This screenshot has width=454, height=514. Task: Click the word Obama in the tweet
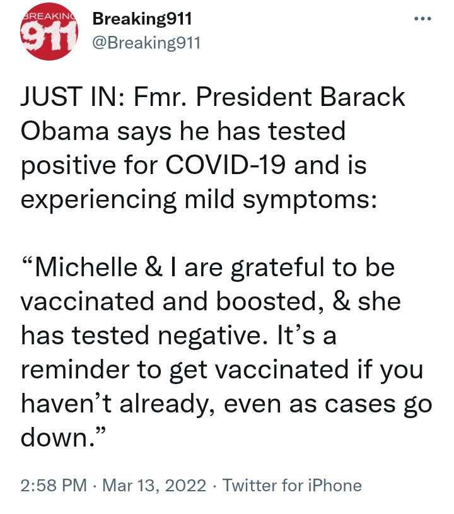coord(64,131)
